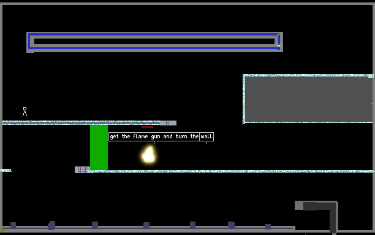Screen dimensions: 375x235
Task: Click the grey red-dotted block beside green wall
Action: tap(83, 170)
